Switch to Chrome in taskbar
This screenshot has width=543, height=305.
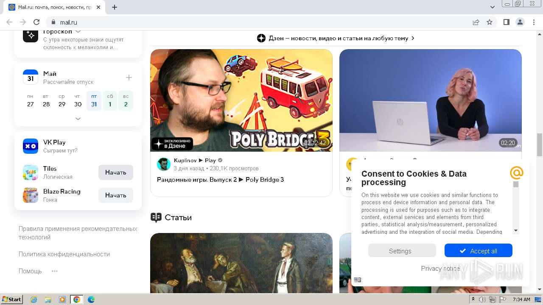click(76, 299)
